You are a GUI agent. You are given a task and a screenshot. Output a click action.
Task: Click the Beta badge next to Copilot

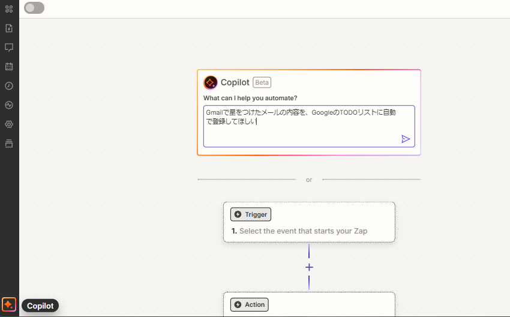coord(262,83)
